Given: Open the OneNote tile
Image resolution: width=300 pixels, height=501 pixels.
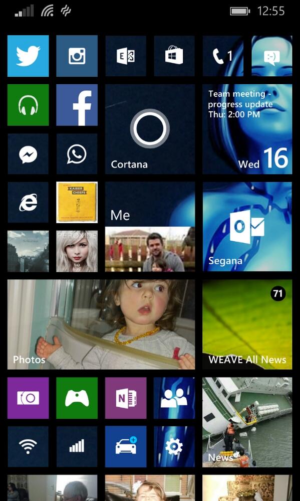Looking at the screenshot, I should pos(126,398).
